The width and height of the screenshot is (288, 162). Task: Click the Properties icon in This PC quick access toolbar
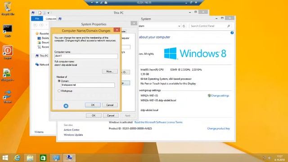pyautogui.click(x=40, y=13)
